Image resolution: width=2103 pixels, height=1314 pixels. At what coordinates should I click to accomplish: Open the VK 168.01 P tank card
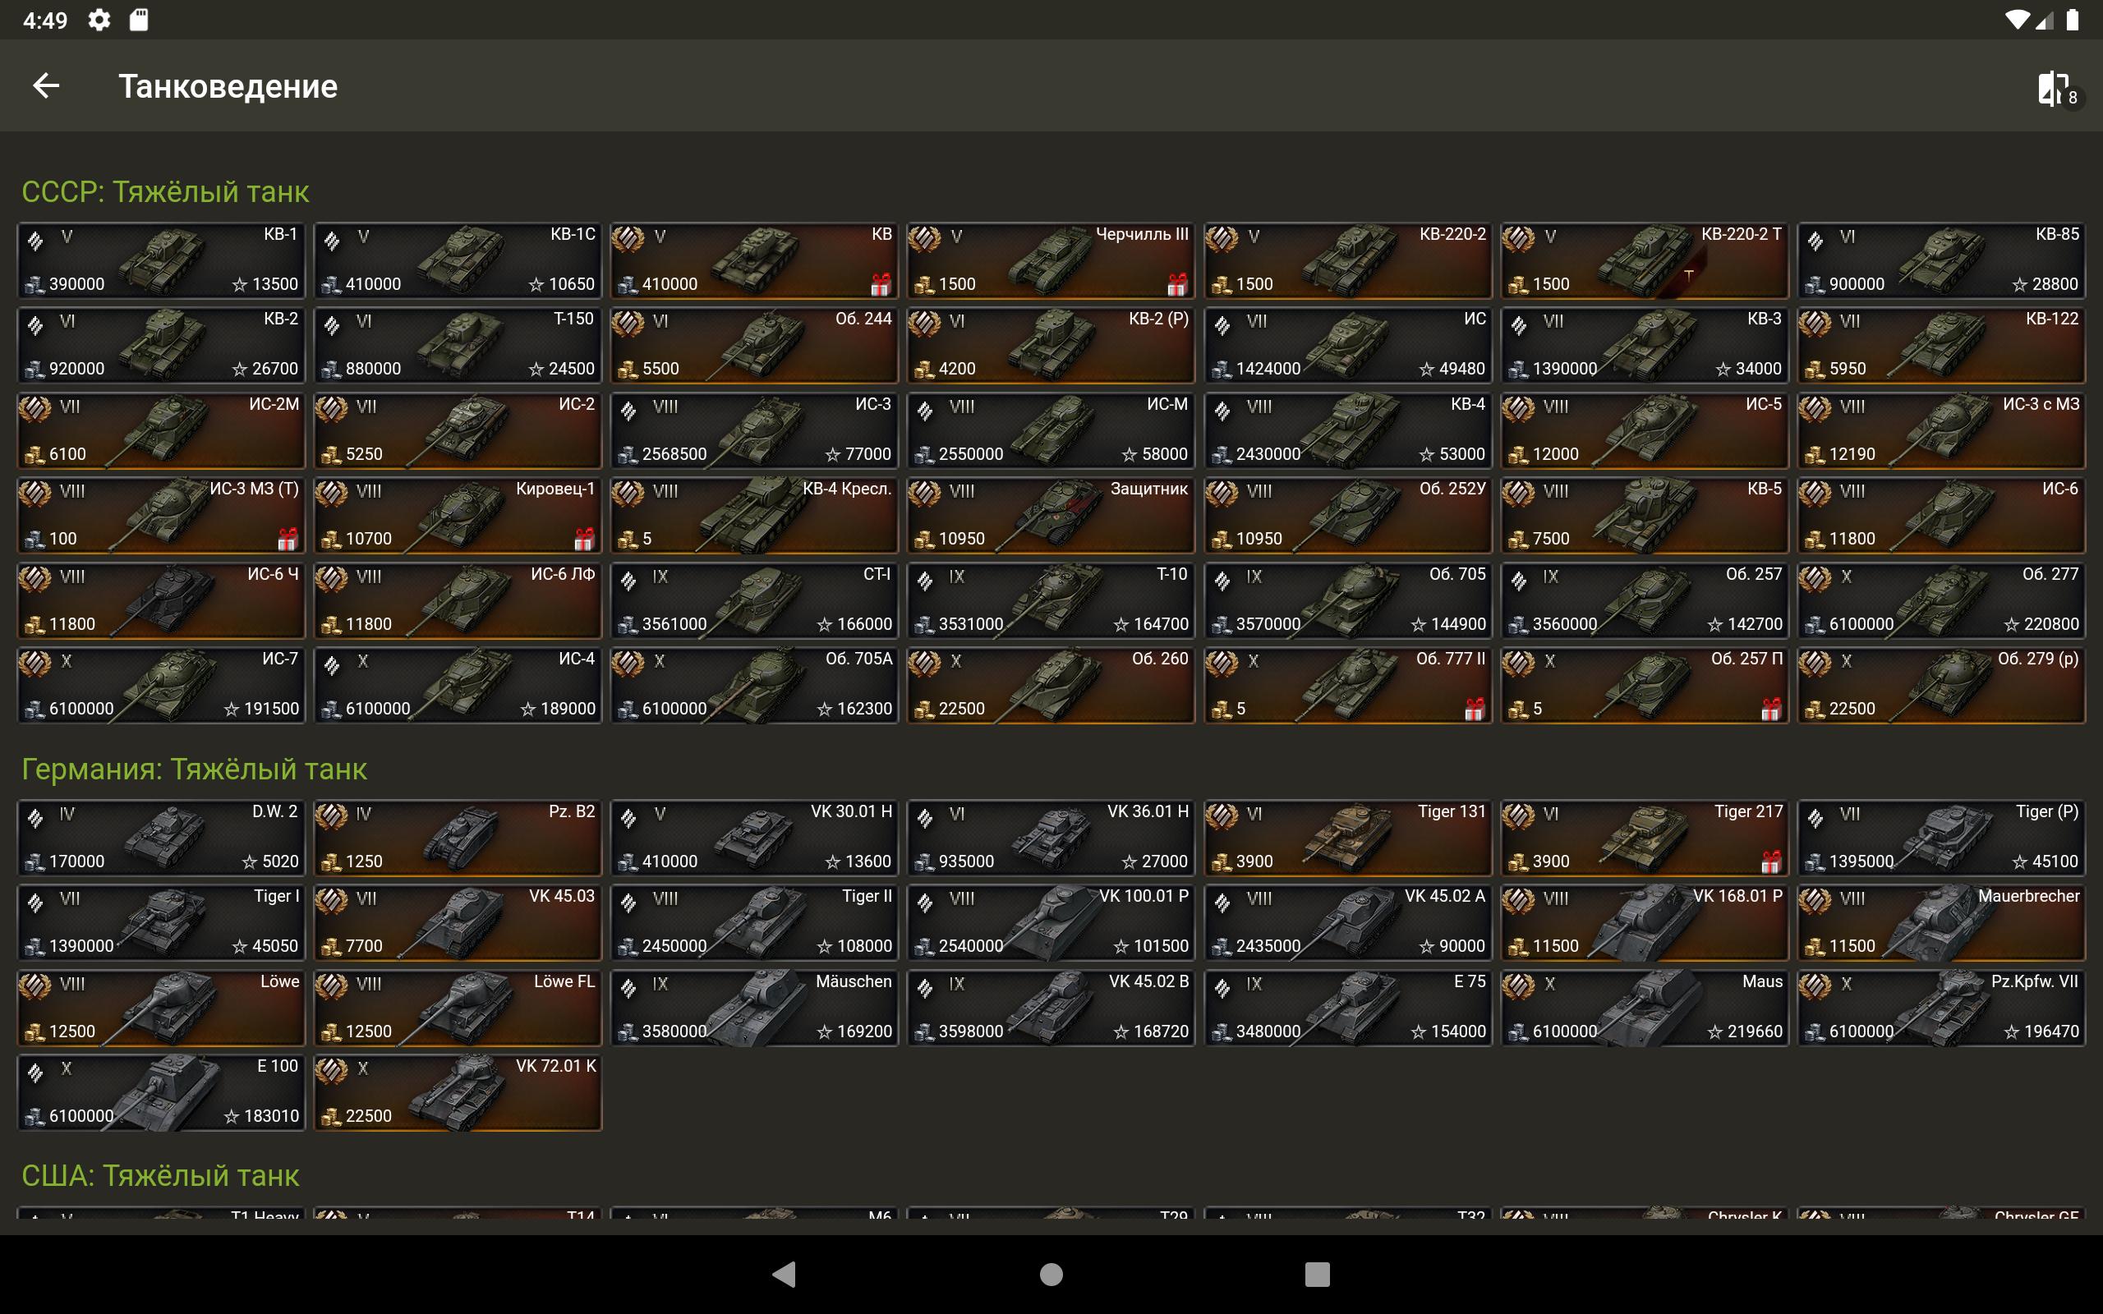click(x=1644, y=922)
